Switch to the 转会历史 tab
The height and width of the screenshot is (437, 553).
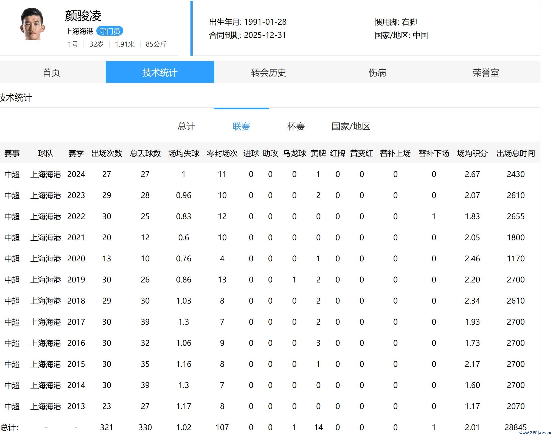click(268, 72)
